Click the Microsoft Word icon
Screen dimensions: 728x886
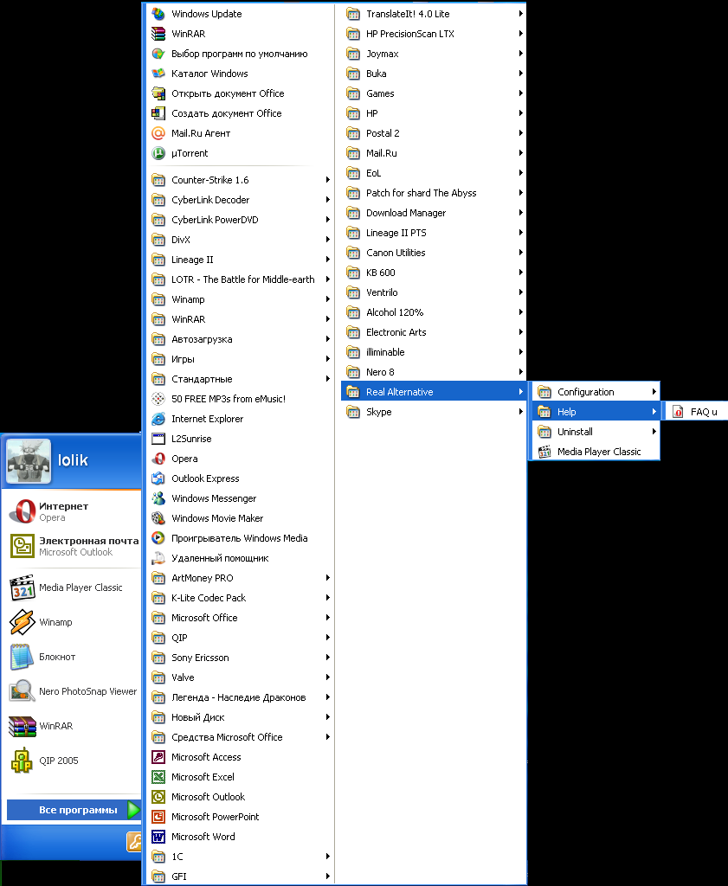[158, 837]
